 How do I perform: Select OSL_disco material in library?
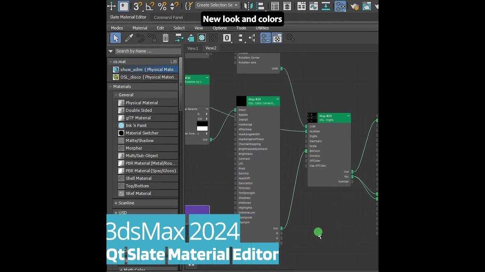(145, 77)
